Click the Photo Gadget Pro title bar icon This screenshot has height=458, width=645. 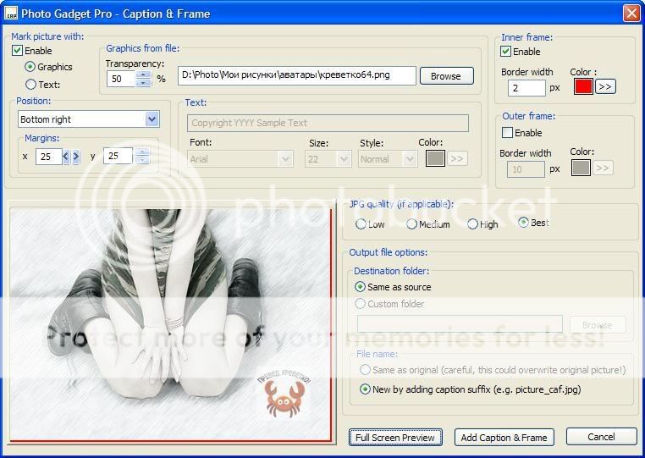coord(12,14)
